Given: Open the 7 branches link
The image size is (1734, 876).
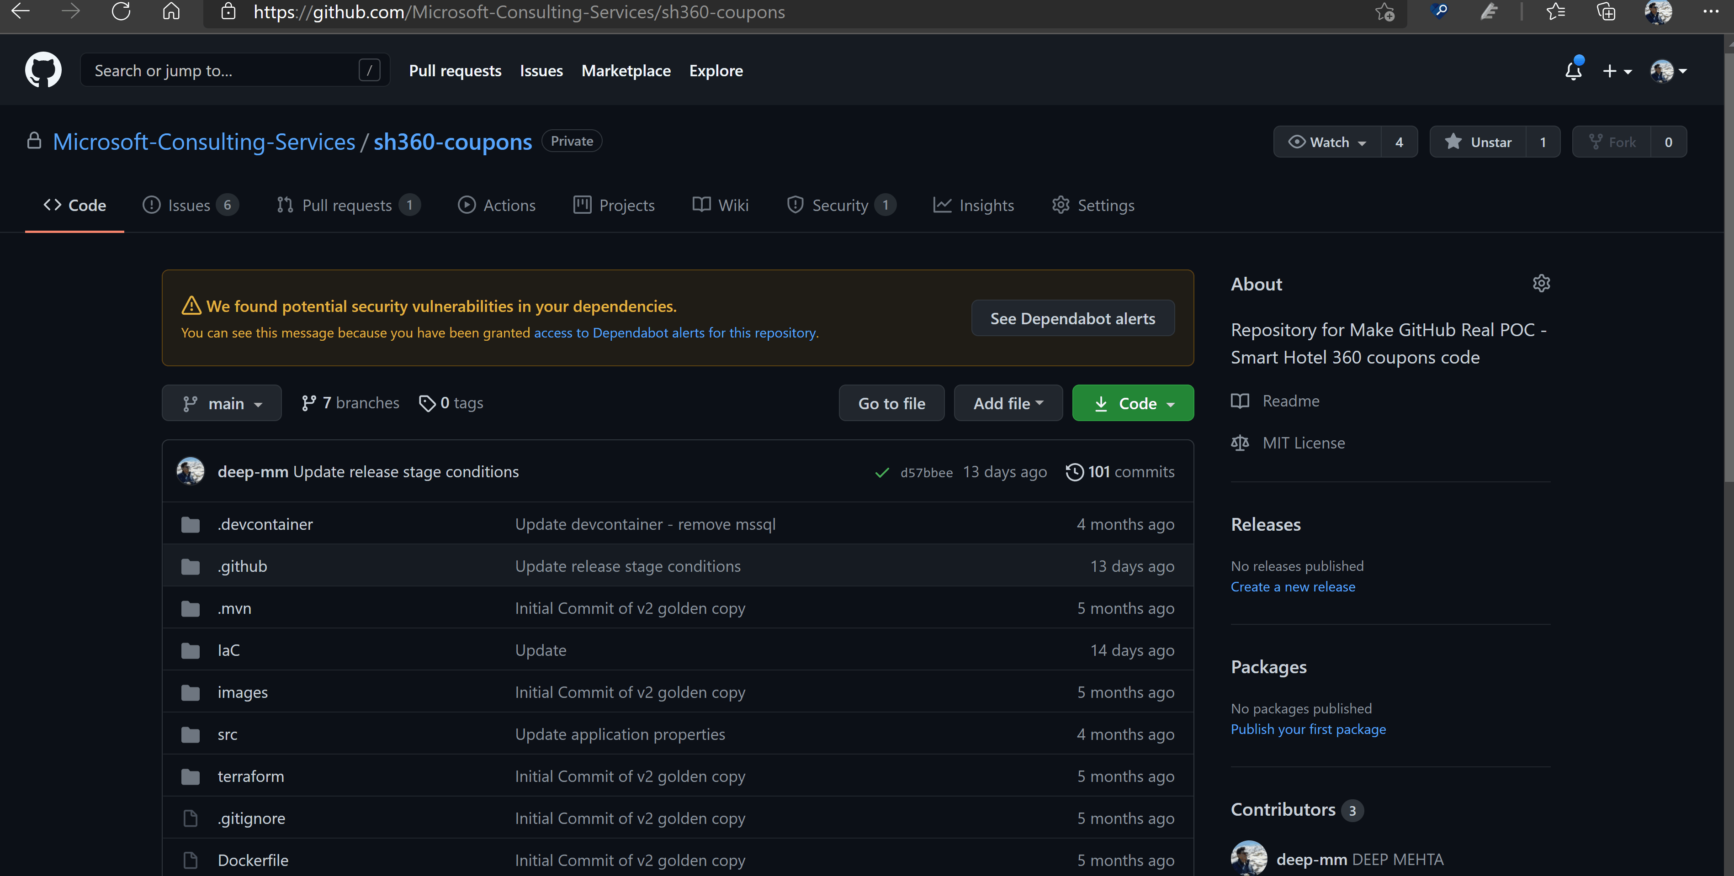Looking at the screenshot, I should 350,402.
